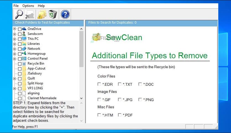Click the Sandscom user icon
The width and height of the screenshot is (231, 133).
[x=24, y=34]
